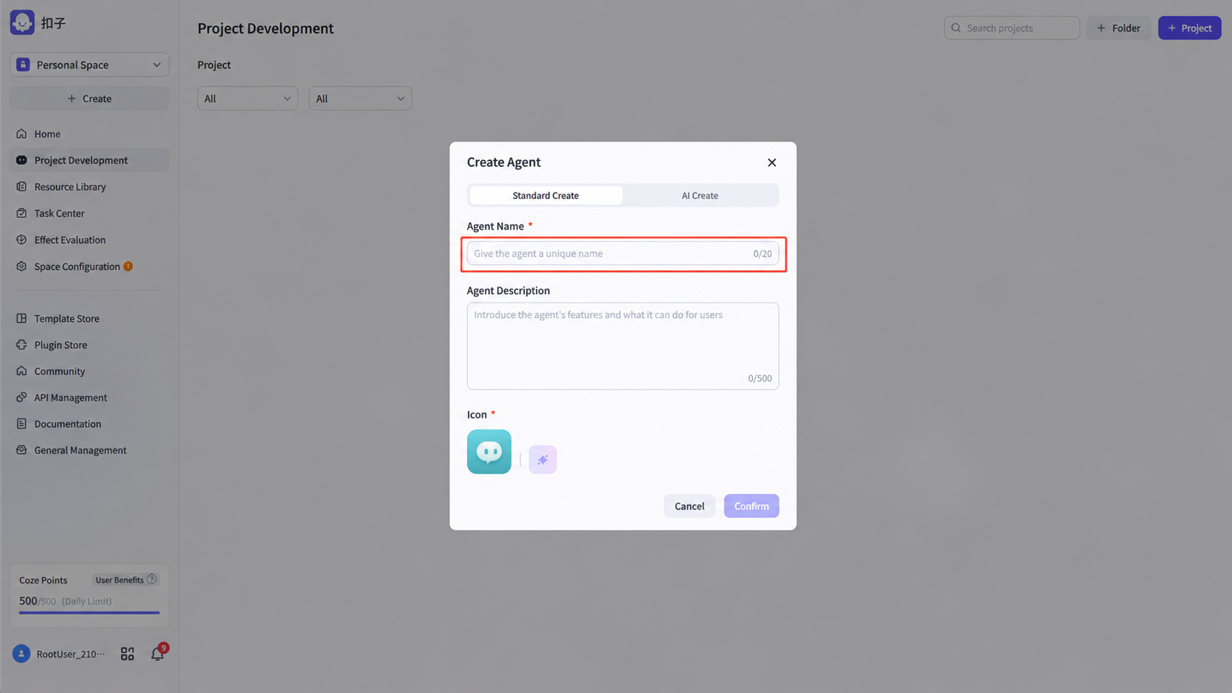
Task: Click the Folder button
Action: (x=1119, y=28)
